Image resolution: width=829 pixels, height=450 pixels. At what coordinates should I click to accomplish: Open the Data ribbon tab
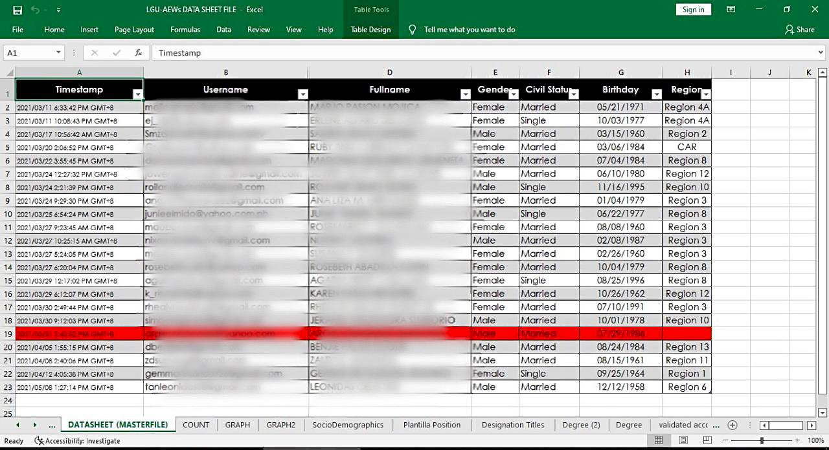click(223, 30)
